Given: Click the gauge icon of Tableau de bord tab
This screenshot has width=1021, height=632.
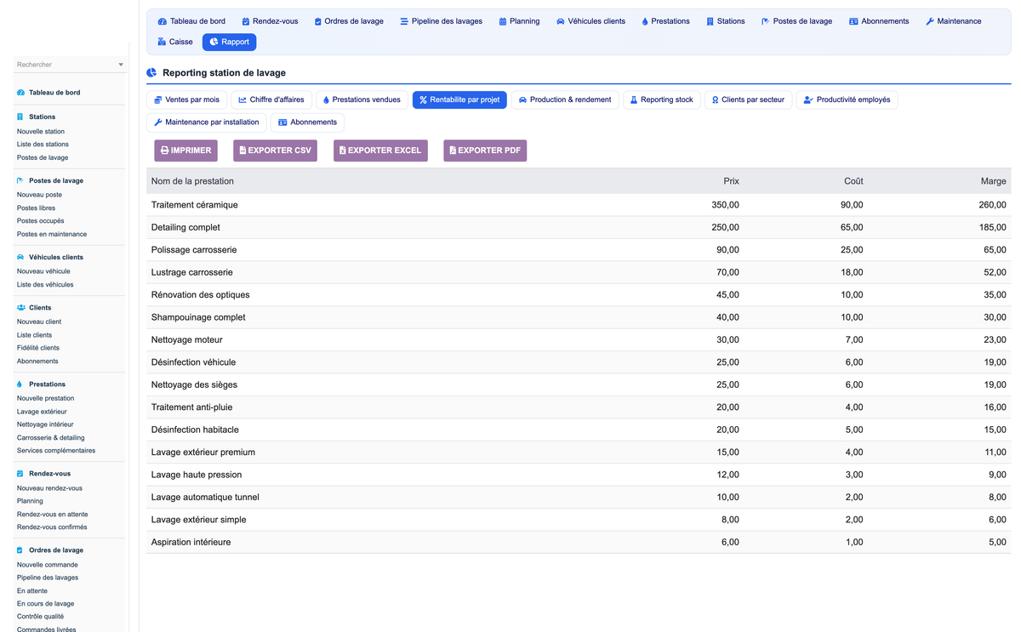Looking at the screenshot, I should 163,21.
